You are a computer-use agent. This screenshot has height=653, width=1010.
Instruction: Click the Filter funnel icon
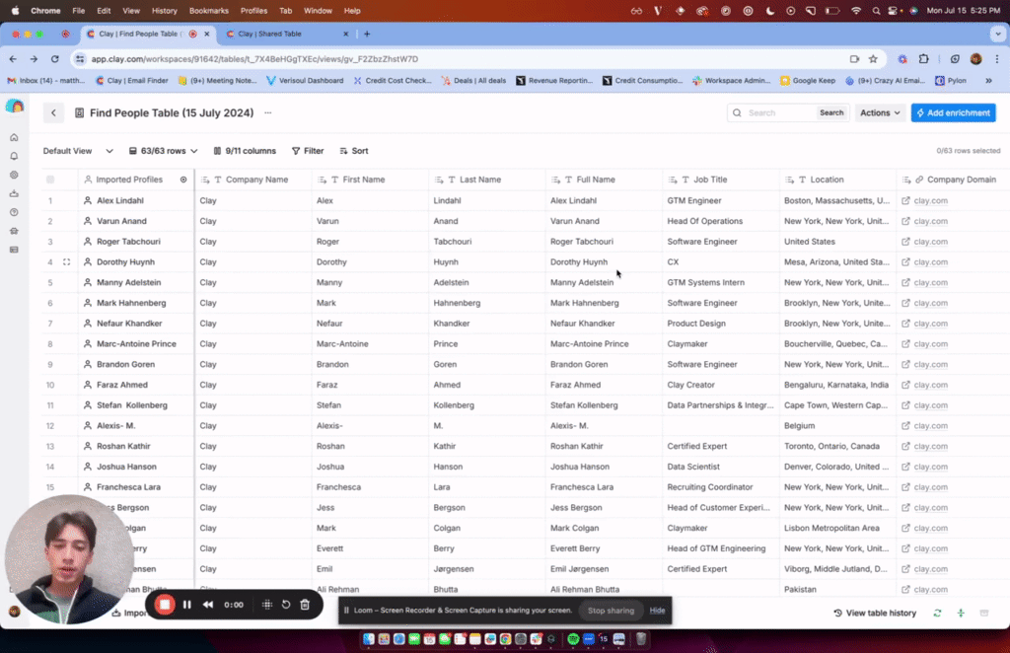[296, 151]
